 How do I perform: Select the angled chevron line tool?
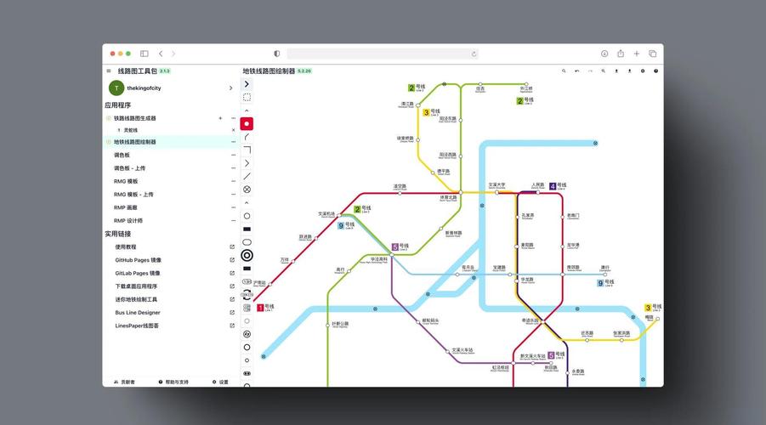click(x=247, y=163)
